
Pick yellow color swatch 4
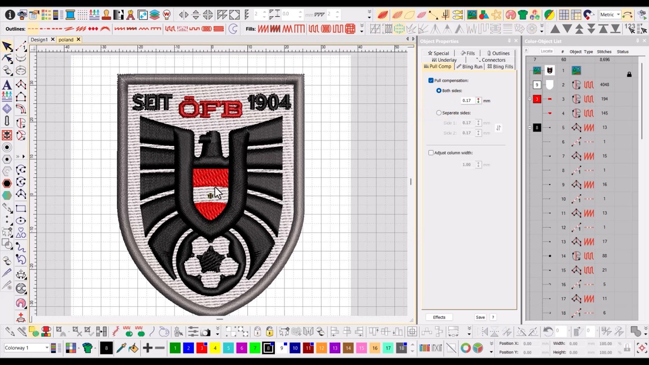[x=215, y=348]
